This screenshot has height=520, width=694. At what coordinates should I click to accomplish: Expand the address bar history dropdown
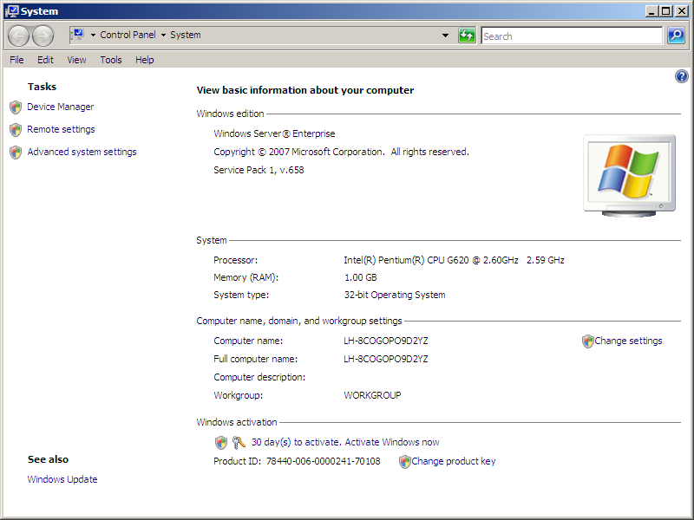click(x=445, y=36)
